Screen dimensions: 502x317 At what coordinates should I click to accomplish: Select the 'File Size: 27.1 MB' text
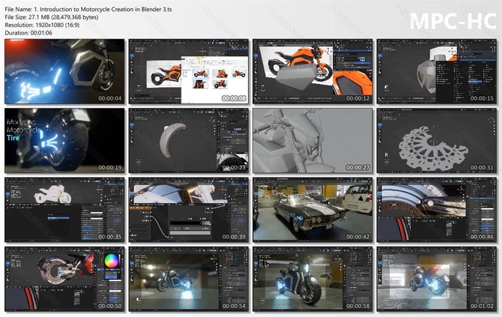[x=51, y=18]
